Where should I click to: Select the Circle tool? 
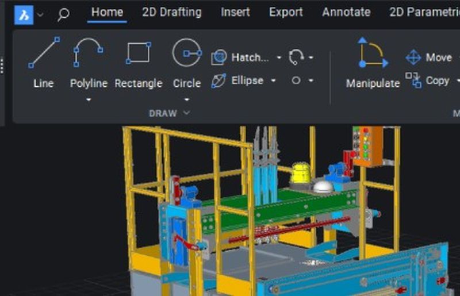[187, 63]
